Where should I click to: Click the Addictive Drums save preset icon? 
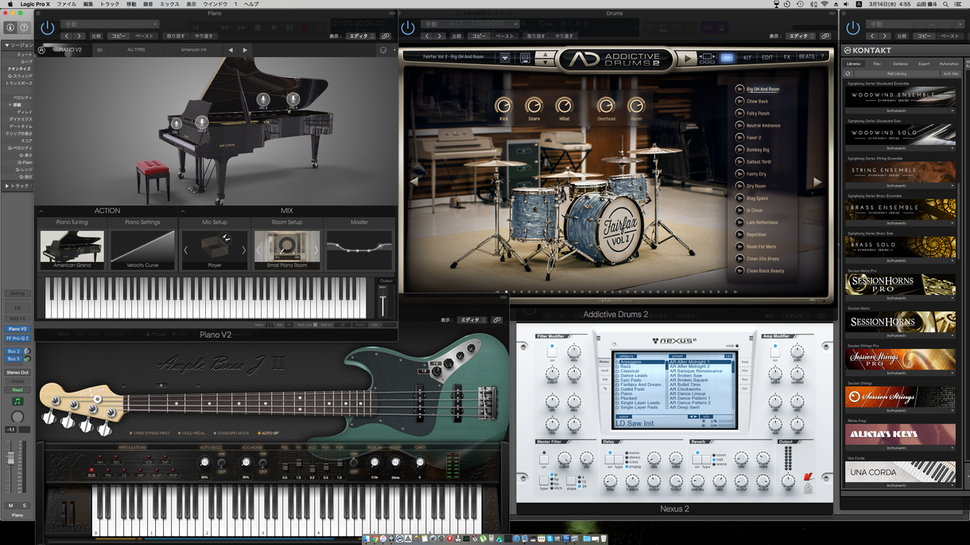pyautogui.click(x=525, y=58)
